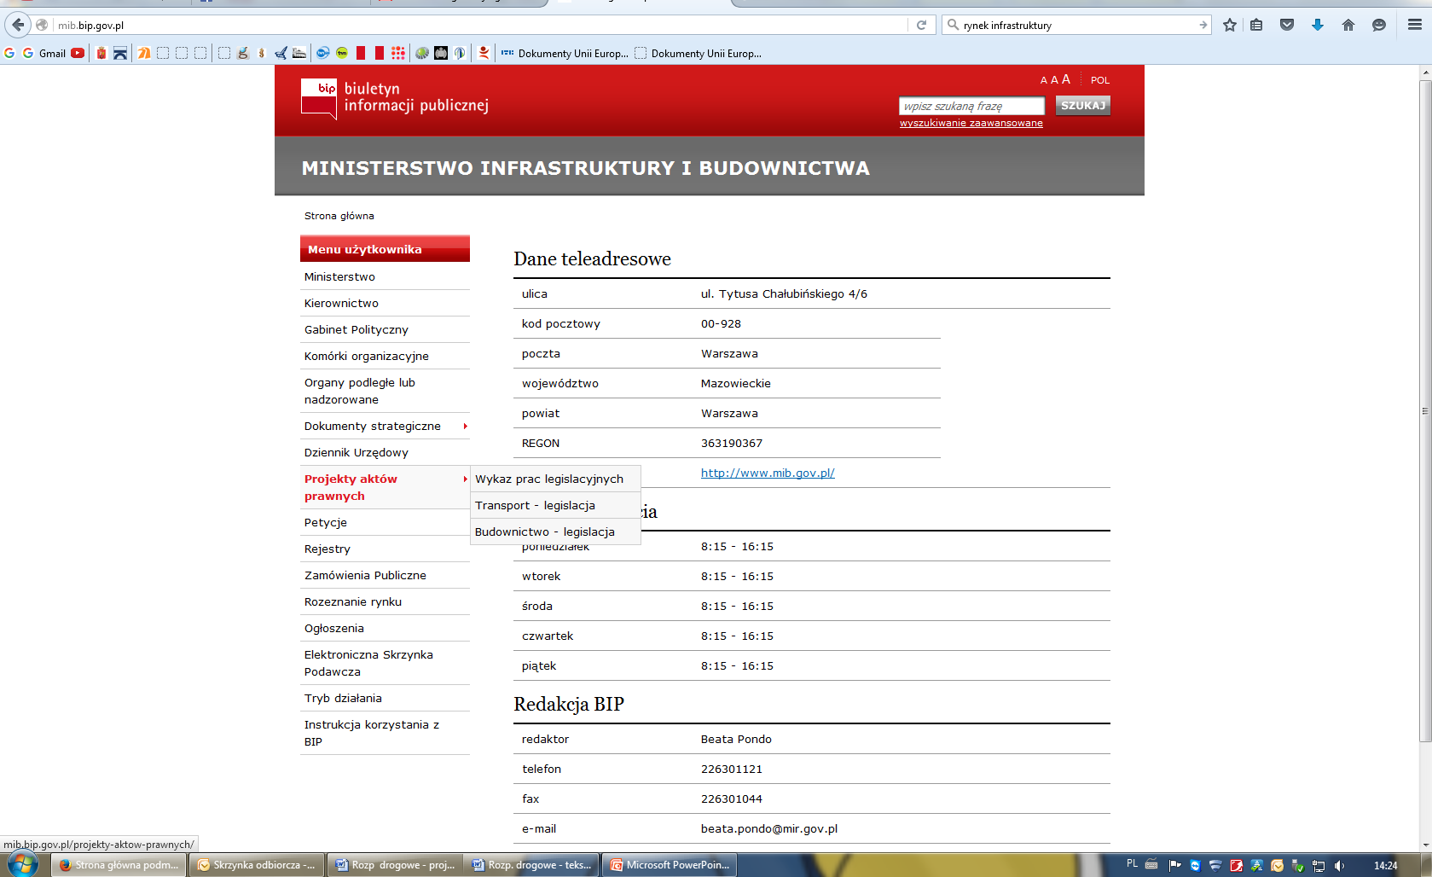The height and width of the screenshot is (877, 1432).
Task: Open Organy podległe lub nadzorowane
Action: 385,391
